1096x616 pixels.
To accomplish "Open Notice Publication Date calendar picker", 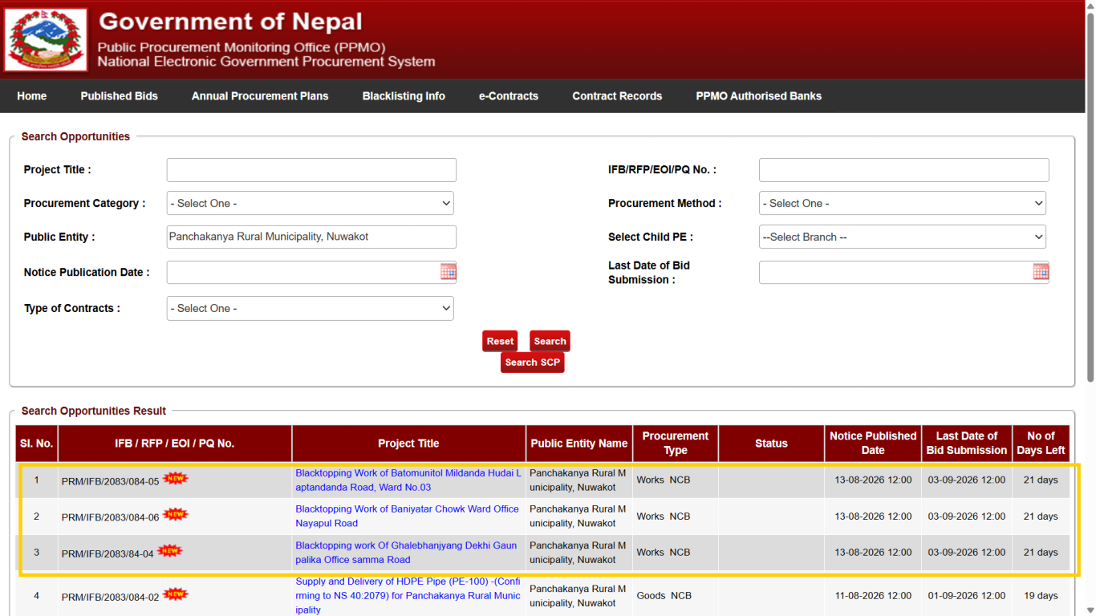I will [x=449, y=272].
